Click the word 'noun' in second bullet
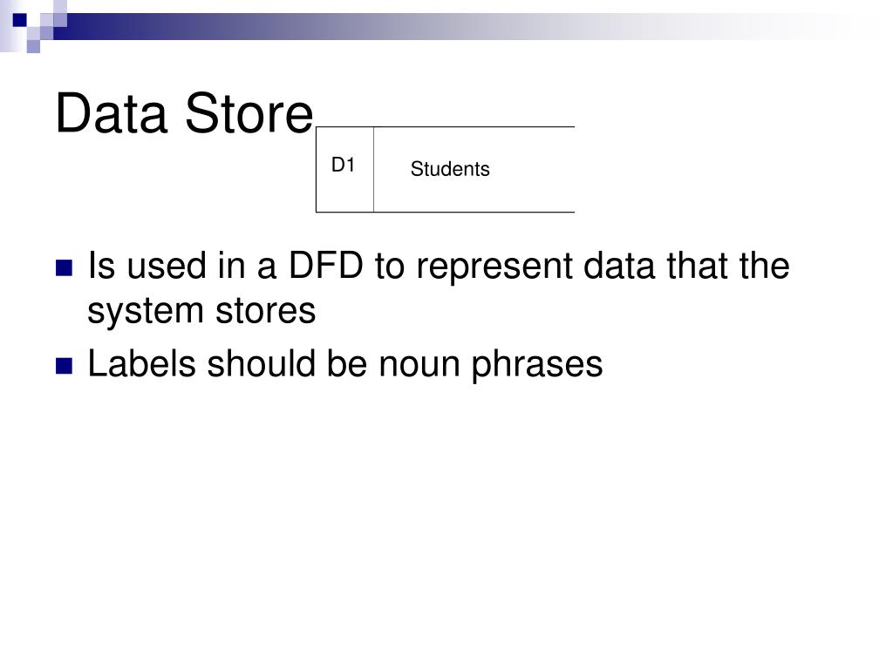Screen dimensions: 893x669 point(419,365)
